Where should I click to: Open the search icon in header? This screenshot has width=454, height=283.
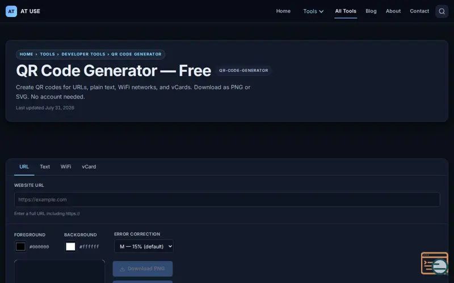click(442, 11)
